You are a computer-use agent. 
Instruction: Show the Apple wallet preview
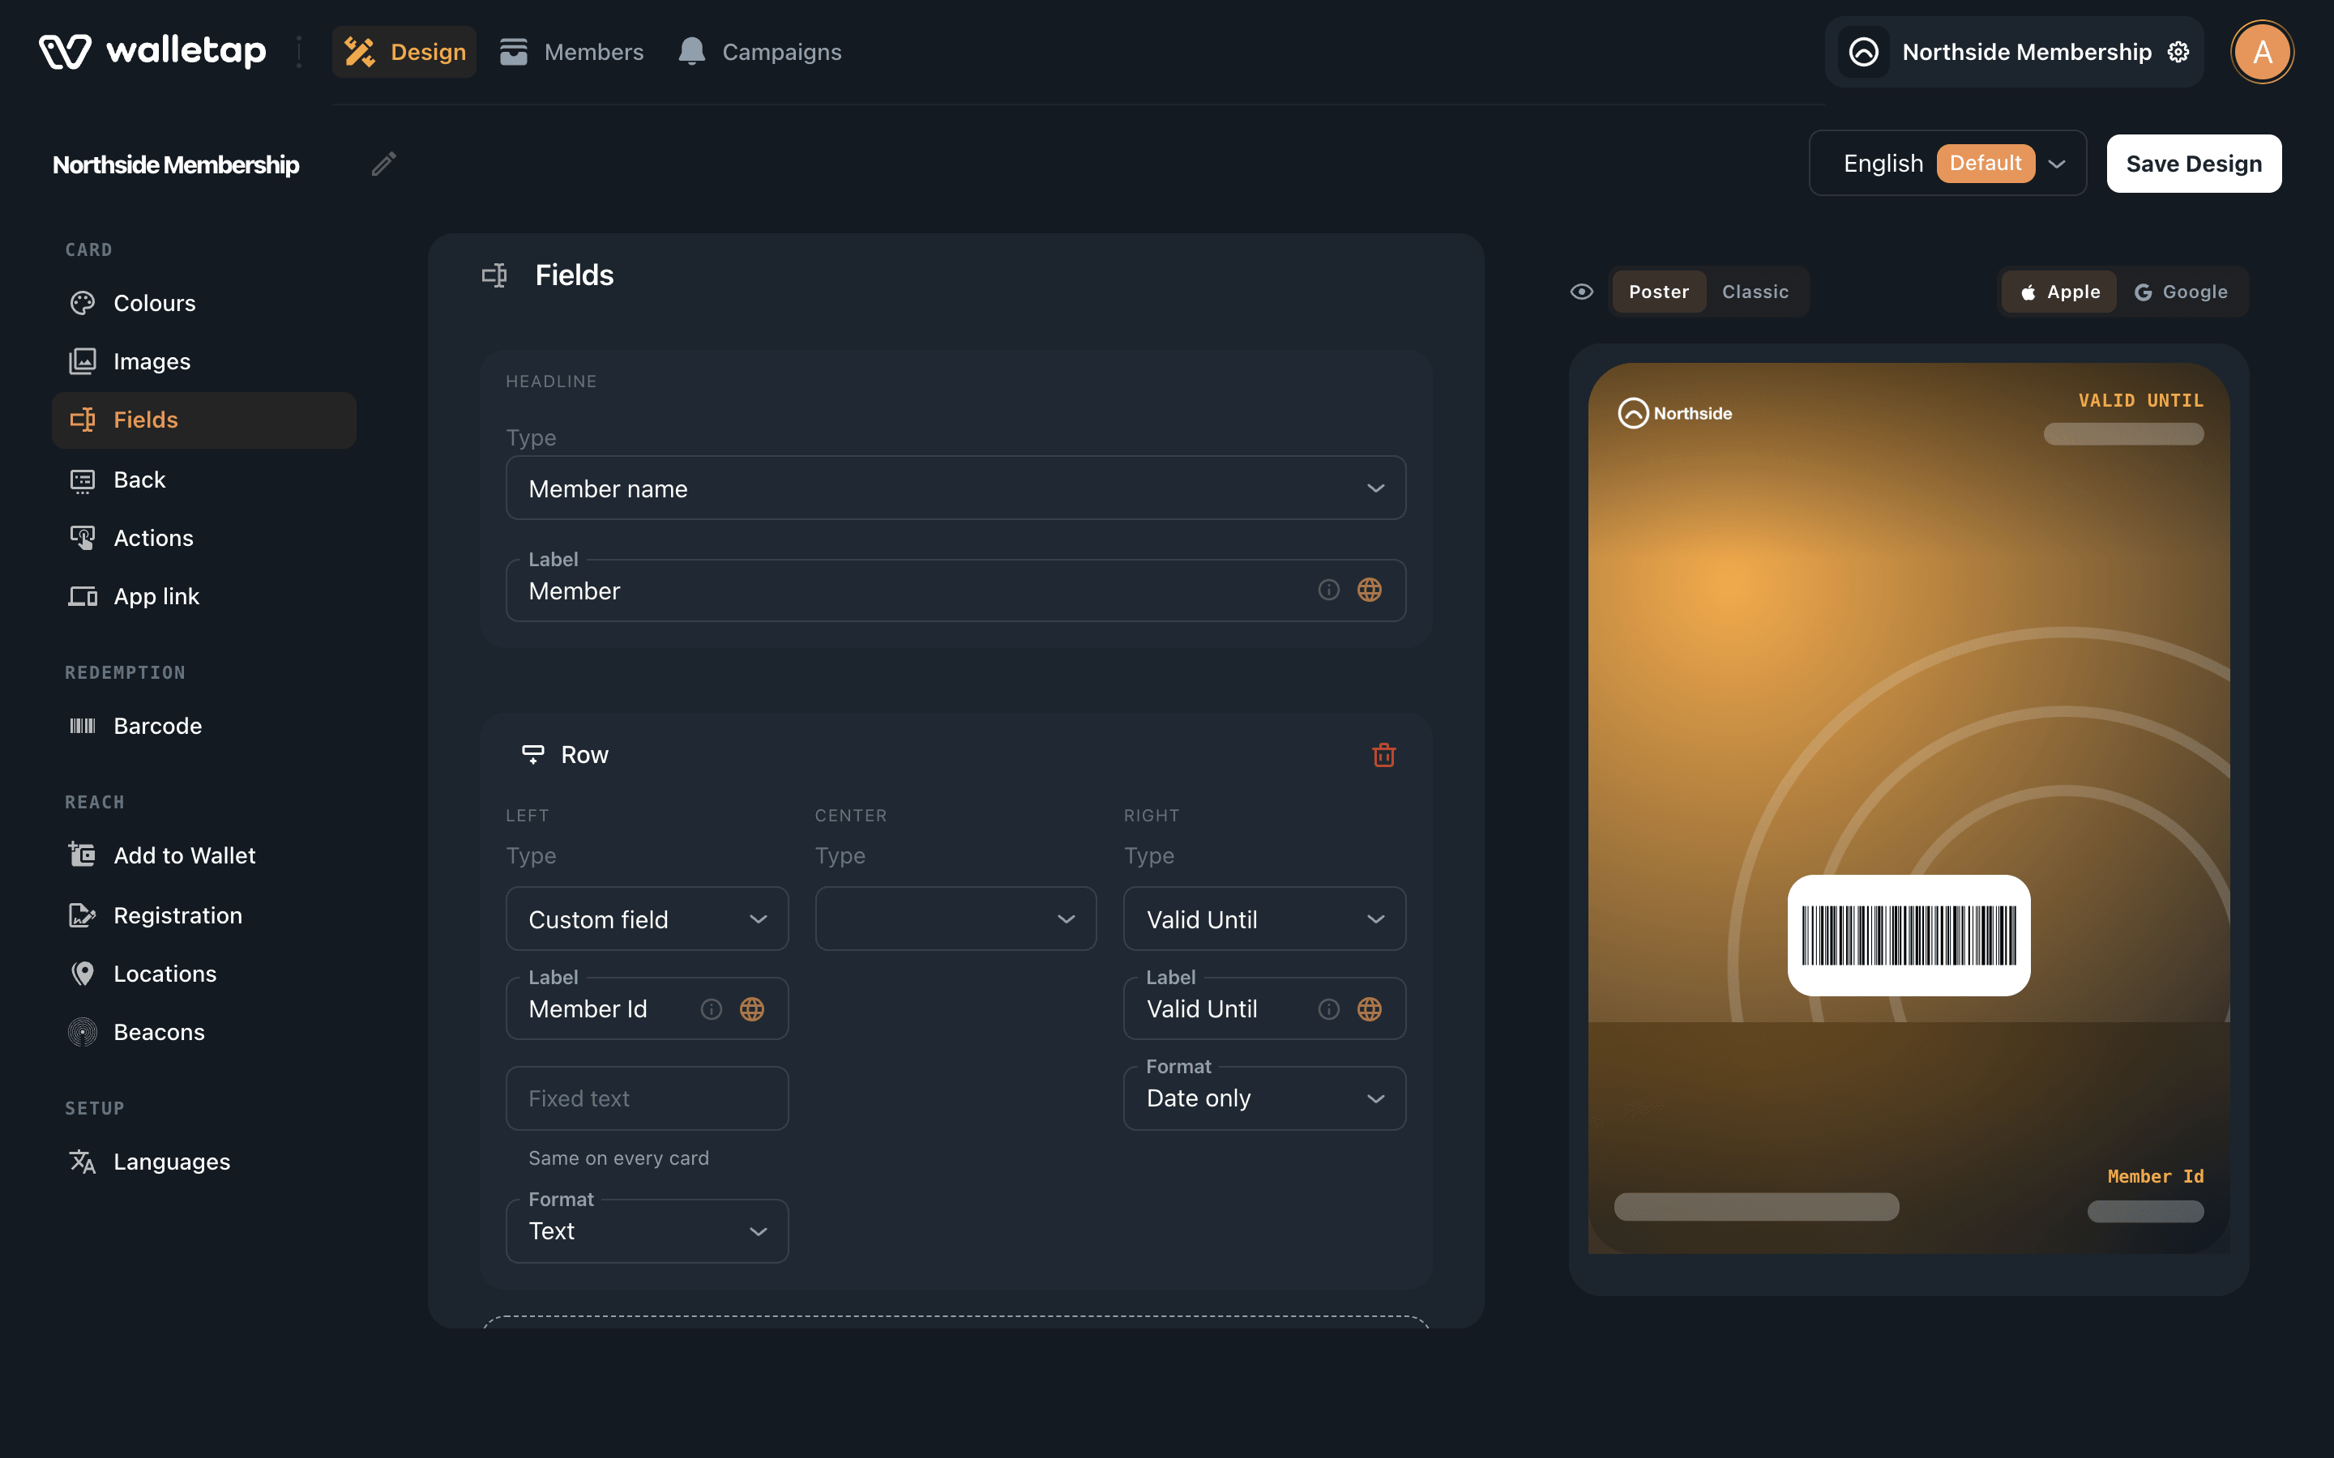tap(2059, 292)
